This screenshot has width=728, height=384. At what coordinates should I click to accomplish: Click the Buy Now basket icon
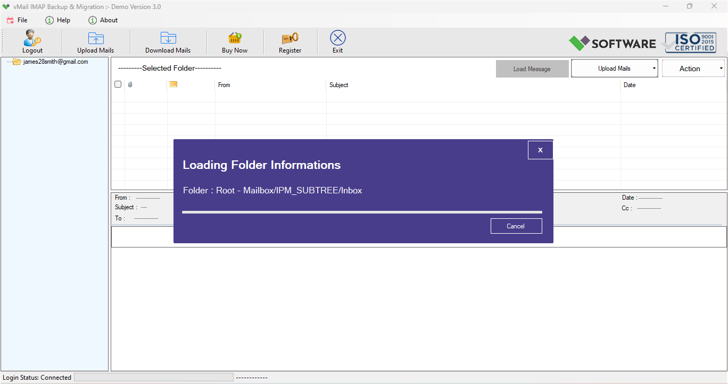click(235, 38)
